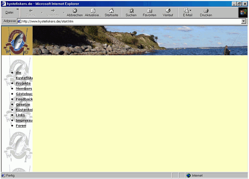Viewport: 249px width, 179px height.
Task: Open the E-Mail button dropdown arrow
Action: [x=191, y=11]
